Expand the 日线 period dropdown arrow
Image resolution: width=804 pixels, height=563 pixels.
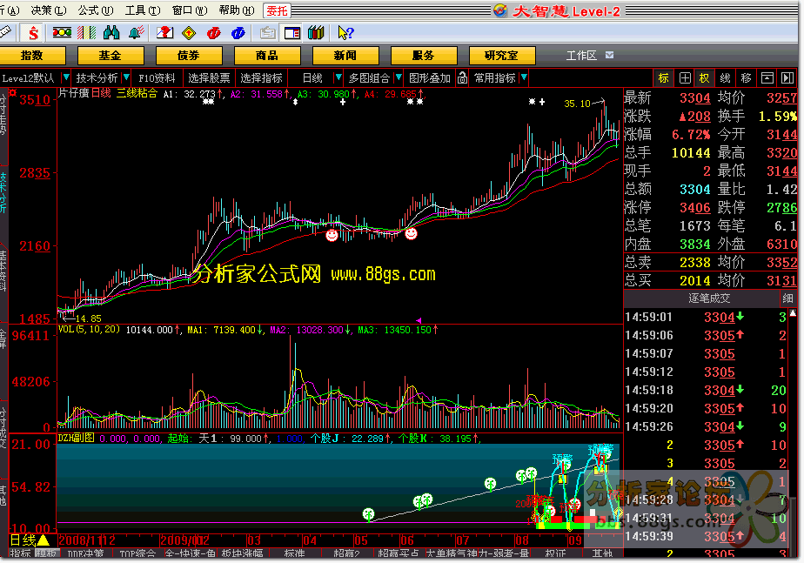(338, 77)
